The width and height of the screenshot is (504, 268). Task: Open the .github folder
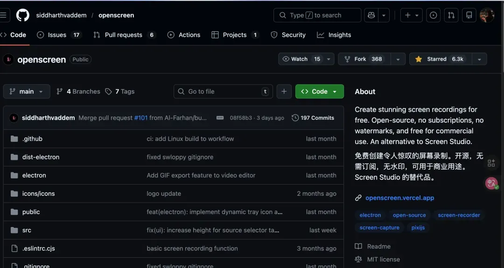33,138
